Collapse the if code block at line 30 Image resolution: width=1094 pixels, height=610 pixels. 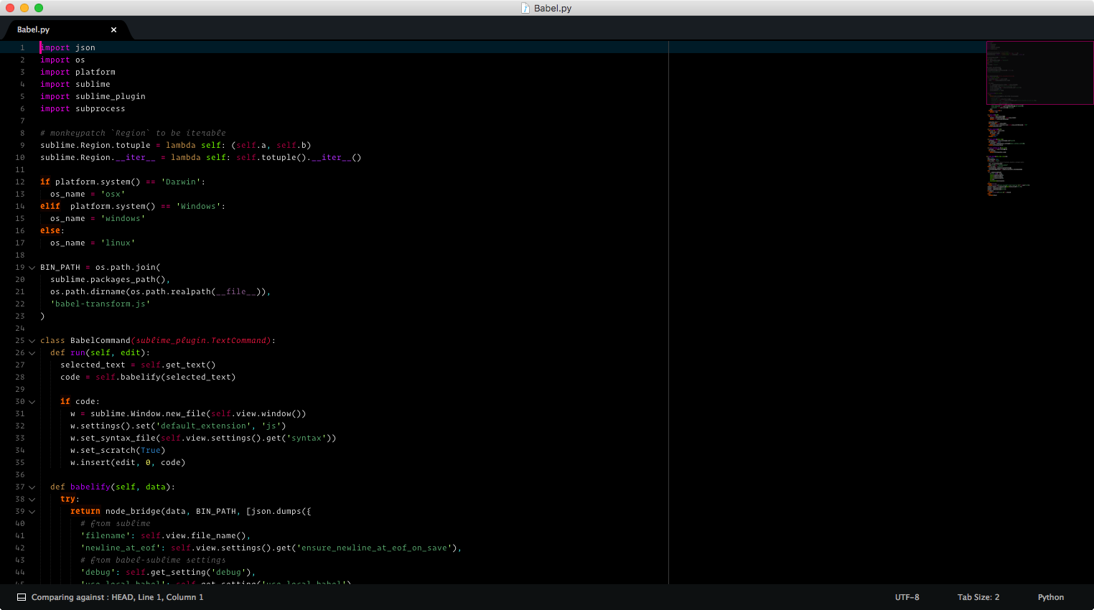point(32,402)
